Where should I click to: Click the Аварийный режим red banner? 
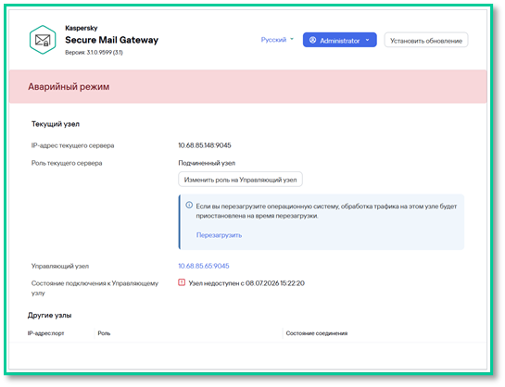pyautogui.click(x=247, y=86)
